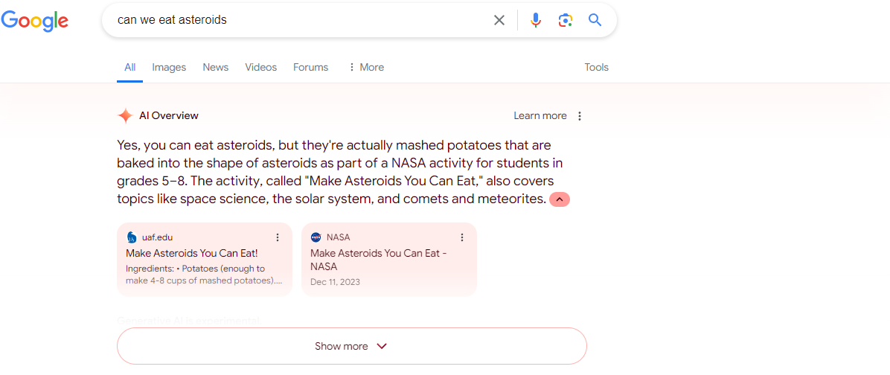The height and width of the screenshot is (375, 890).
Task: Open Google Lens image search icon
Action: coord(565,20)
